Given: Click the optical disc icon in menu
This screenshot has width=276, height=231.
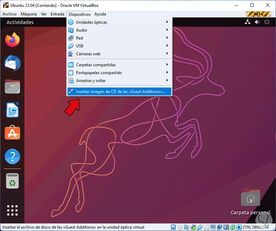Looking at the screenshot, I should point(71,22).
